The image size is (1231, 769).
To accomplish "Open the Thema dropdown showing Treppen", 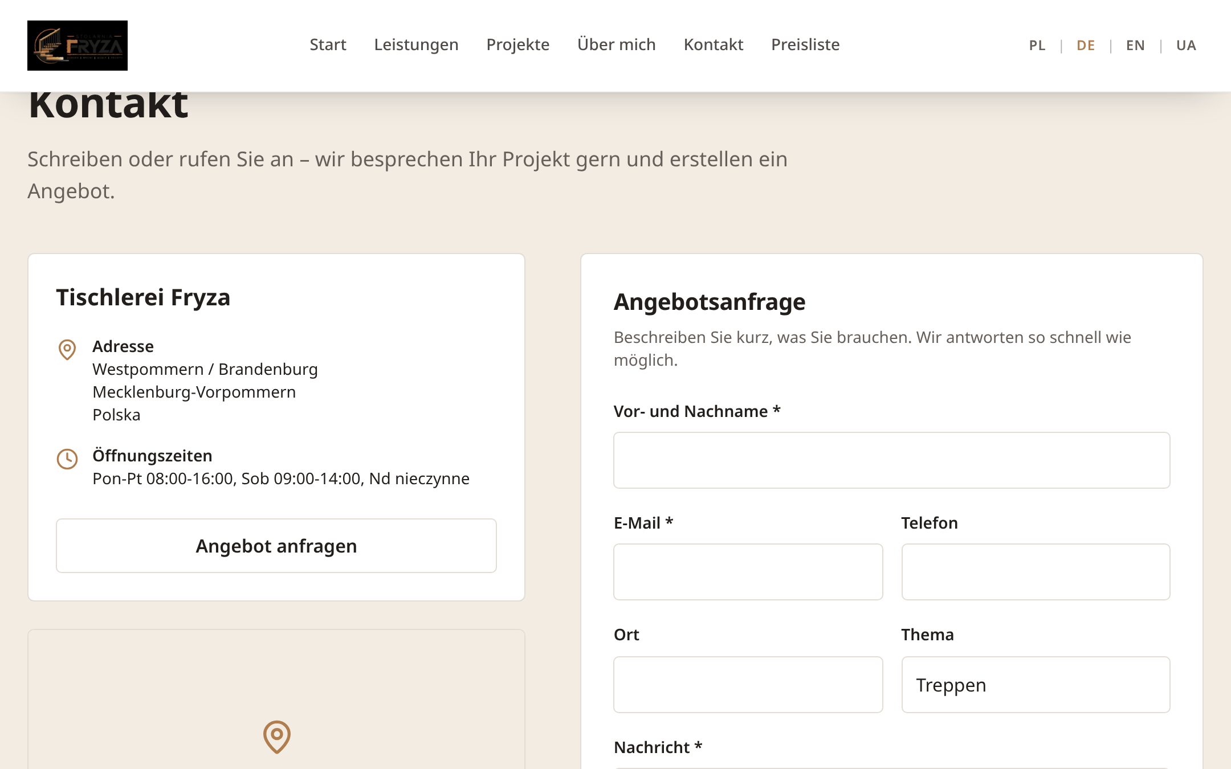I will click(x=1036, y=685).
